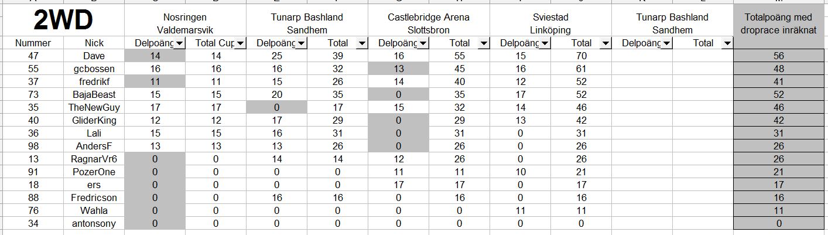The width and height of the screenshot is (828, 235).
Task: Open Castlebridge Arena Total filter dropdown
Action: pyautogui.click(x=484, y=43)
